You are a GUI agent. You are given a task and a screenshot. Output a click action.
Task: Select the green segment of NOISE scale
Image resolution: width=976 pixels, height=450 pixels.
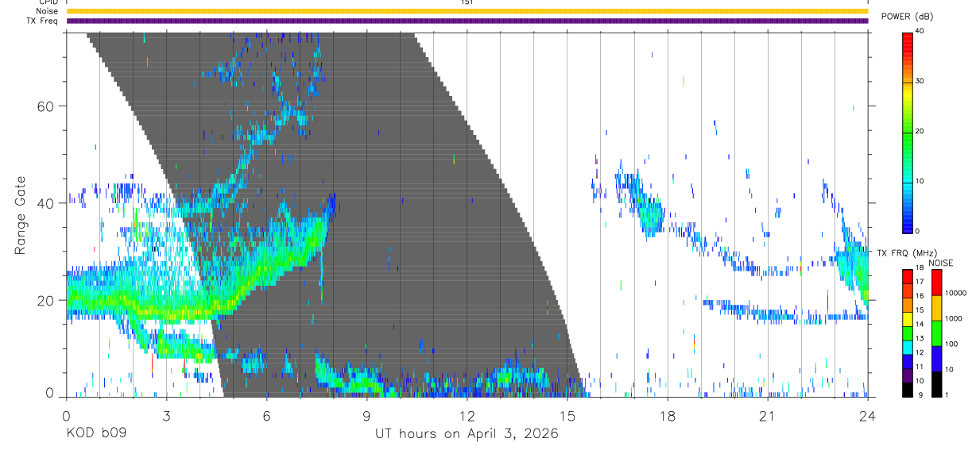(x=936, y=333)
